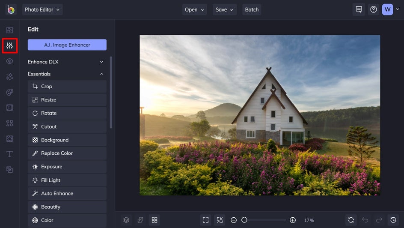Viewport: 404px width, 228px height.
Task: Collapse the Essentials section
Action: (66, 74)
